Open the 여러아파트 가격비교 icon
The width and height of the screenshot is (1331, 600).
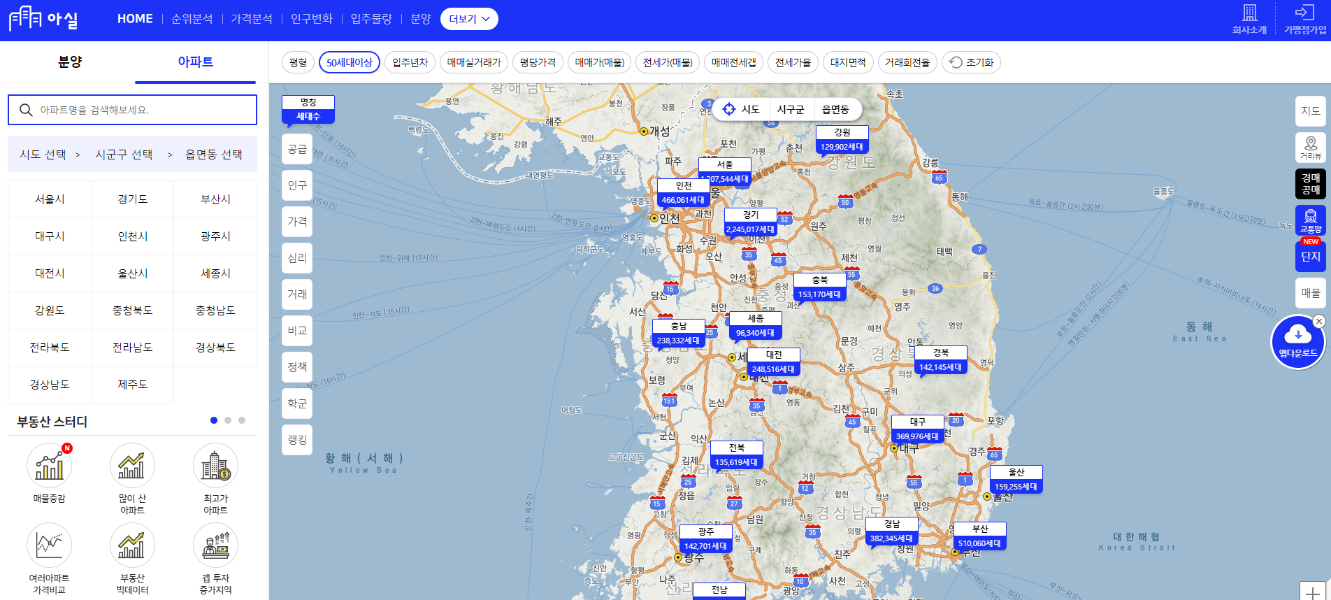[x=49, y=545]
